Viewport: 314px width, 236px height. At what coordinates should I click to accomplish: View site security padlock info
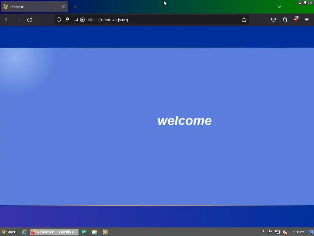pyautogui.click(x=67, y=20)
